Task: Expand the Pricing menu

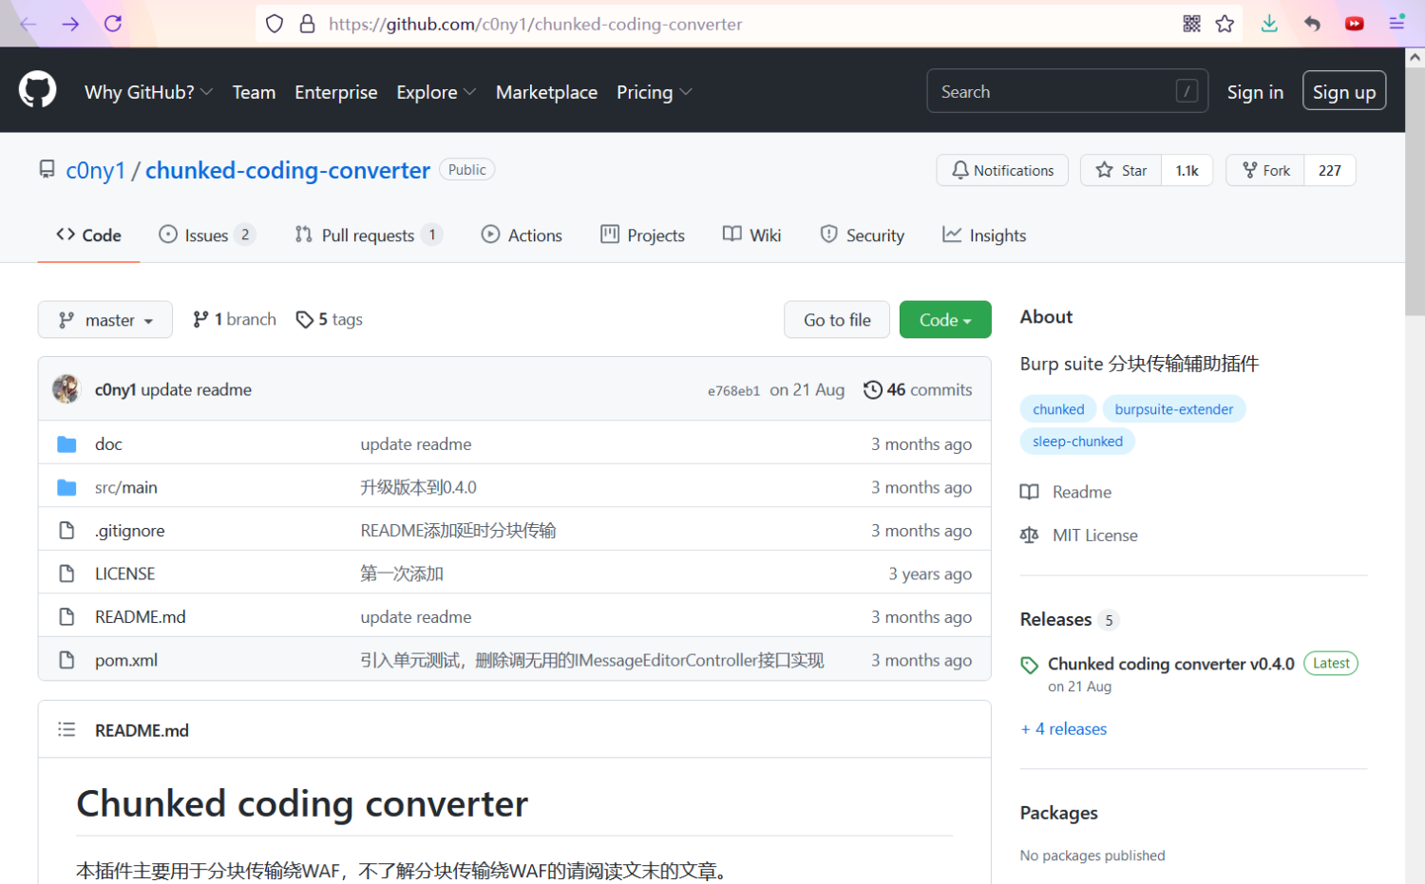Action: tap(655, 92)
